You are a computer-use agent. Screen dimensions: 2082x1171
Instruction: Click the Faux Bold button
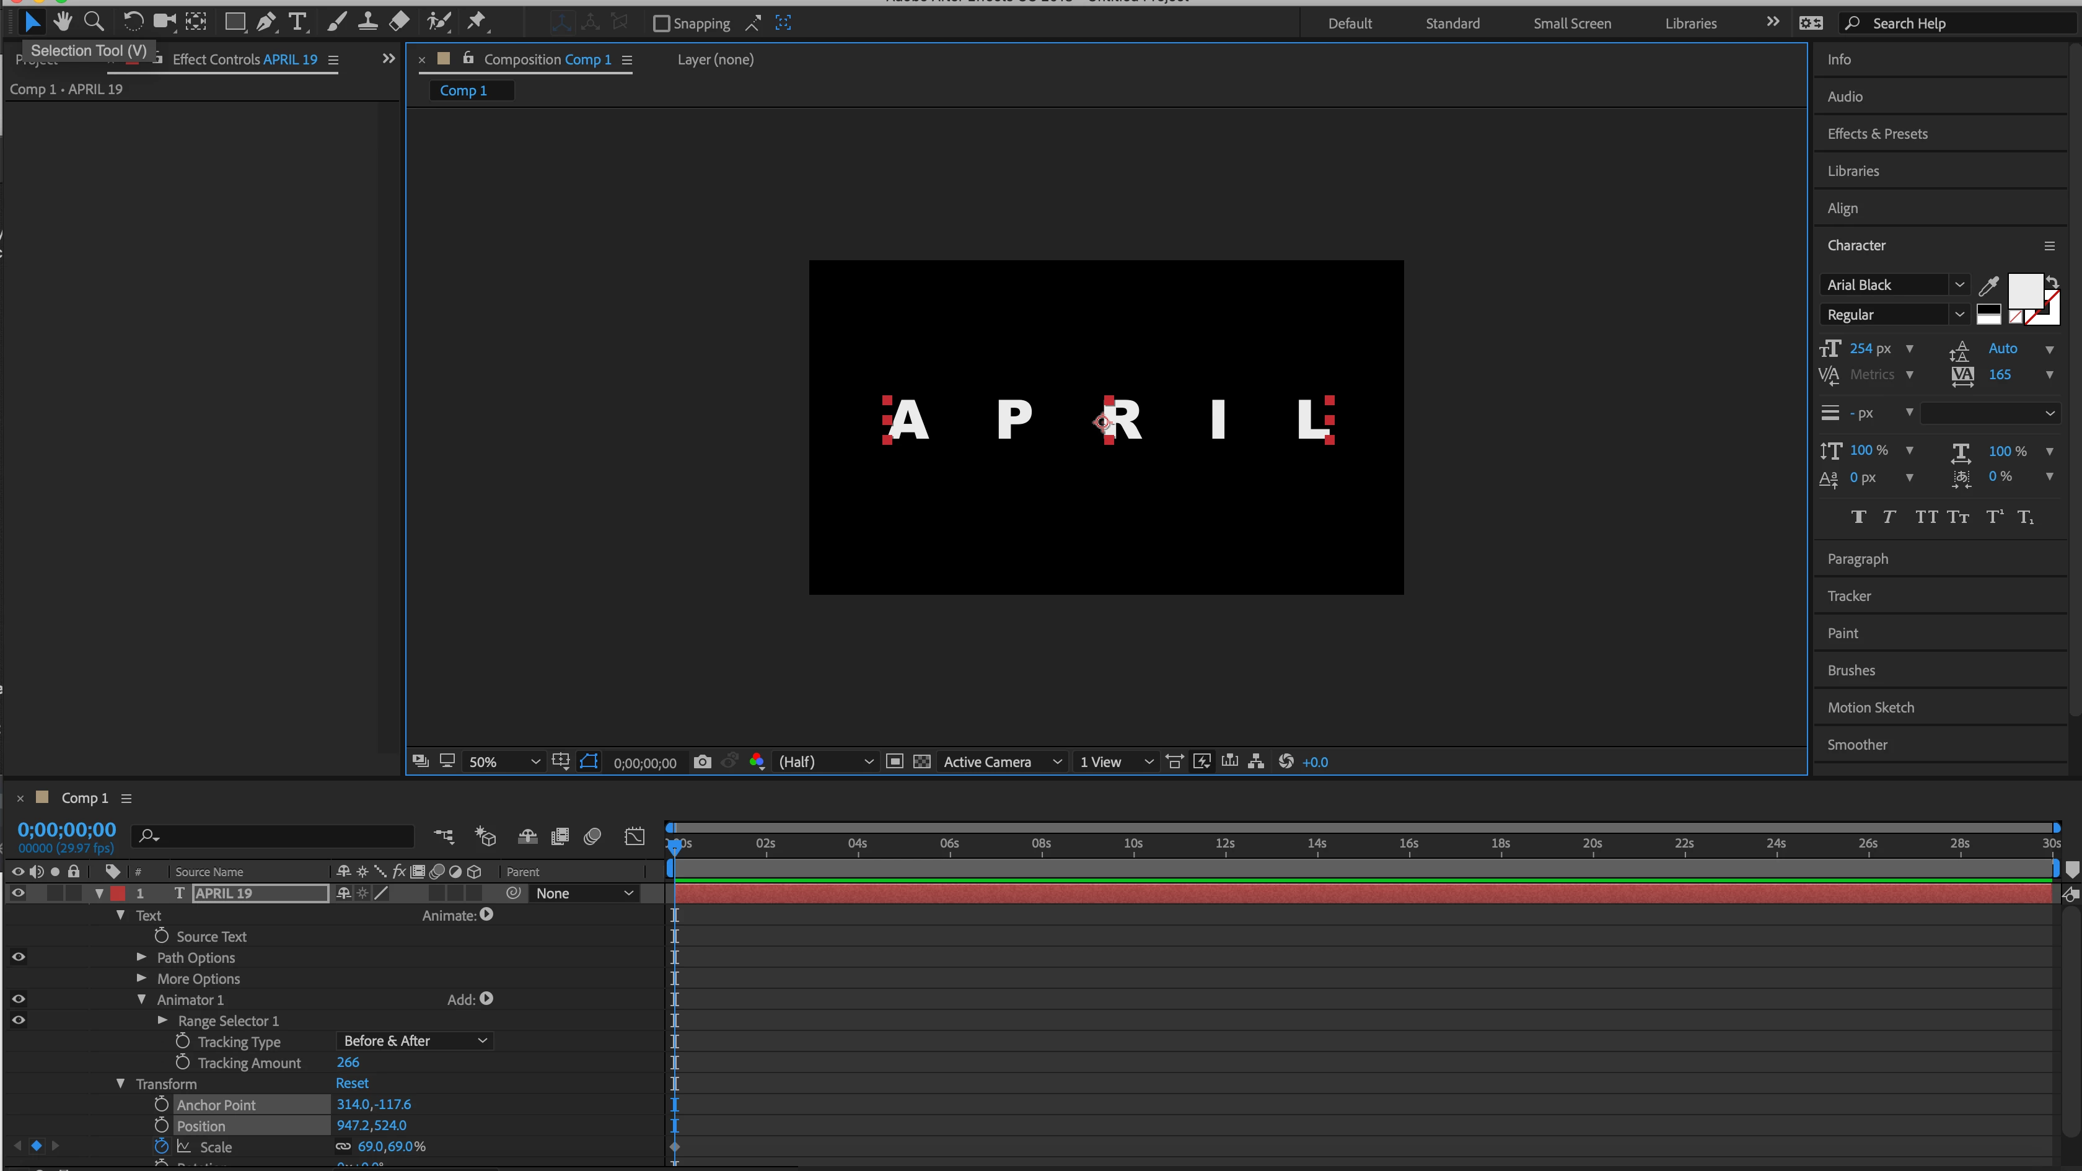click(1858, 517)
